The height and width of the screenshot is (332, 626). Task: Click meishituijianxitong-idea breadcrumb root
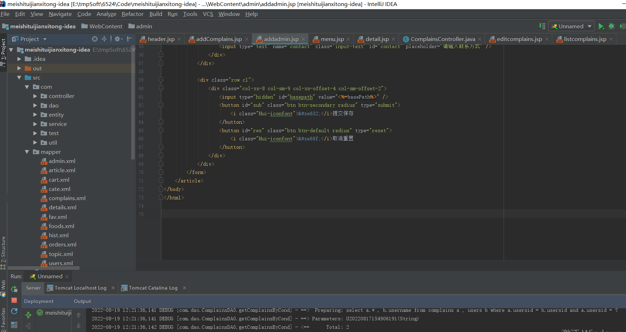39,26
